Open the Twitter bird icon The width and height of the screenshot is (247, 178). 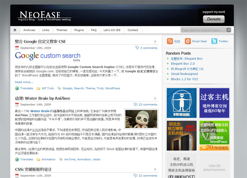[x=214, y=41]
